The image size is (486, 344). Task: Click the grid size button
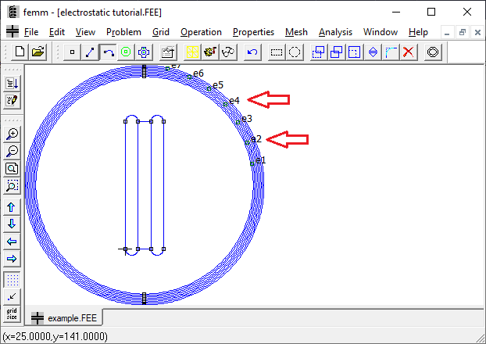(x=13, y=314)
